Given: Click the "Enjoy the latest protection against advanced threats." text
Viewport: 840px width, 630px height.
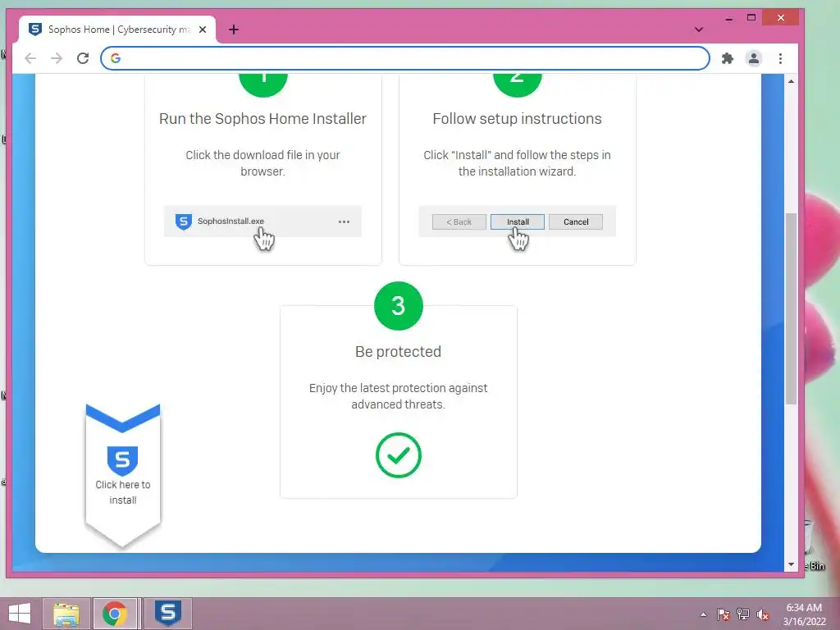Looking at the screenshot, I should point(398,396).
